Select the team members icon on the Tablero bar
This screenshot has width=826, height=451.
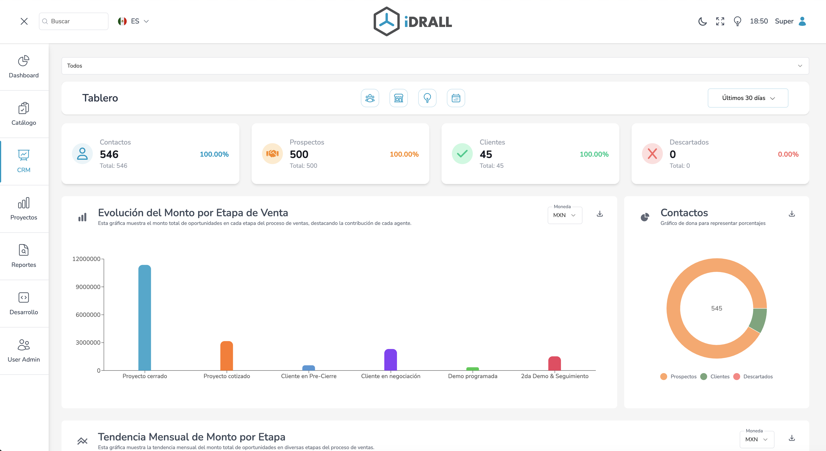click(x=370, y=98)
